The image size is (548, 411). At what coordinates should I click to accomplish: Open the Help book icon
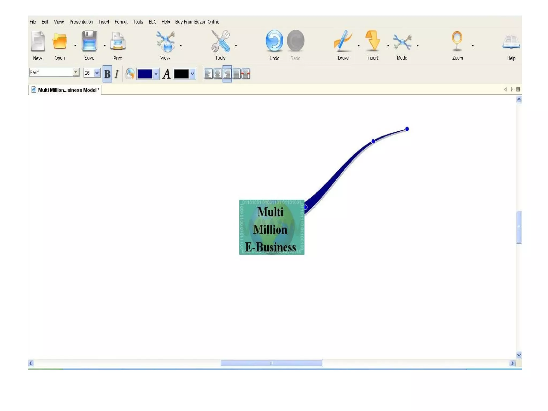[x=511, y=42]
